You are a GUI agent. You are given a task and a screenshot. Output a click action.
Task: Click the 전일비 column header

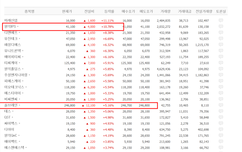(89, 11)
